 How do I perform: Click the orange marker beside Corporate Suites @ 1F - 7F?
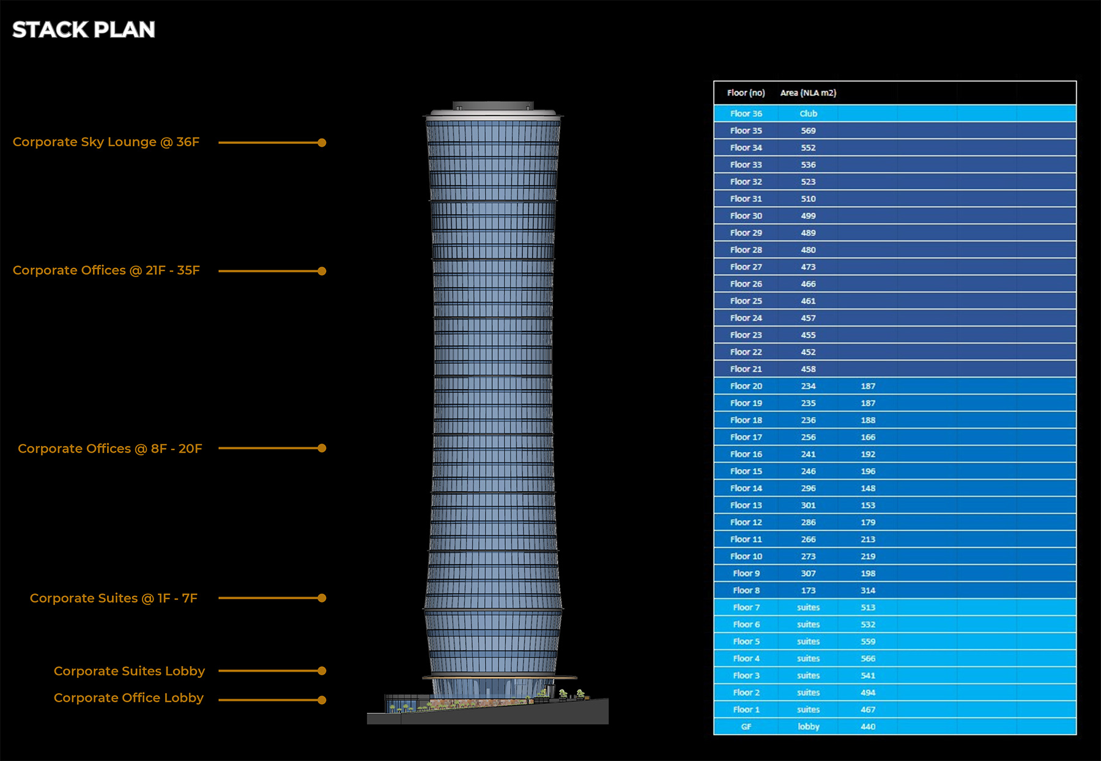[322, 598]
